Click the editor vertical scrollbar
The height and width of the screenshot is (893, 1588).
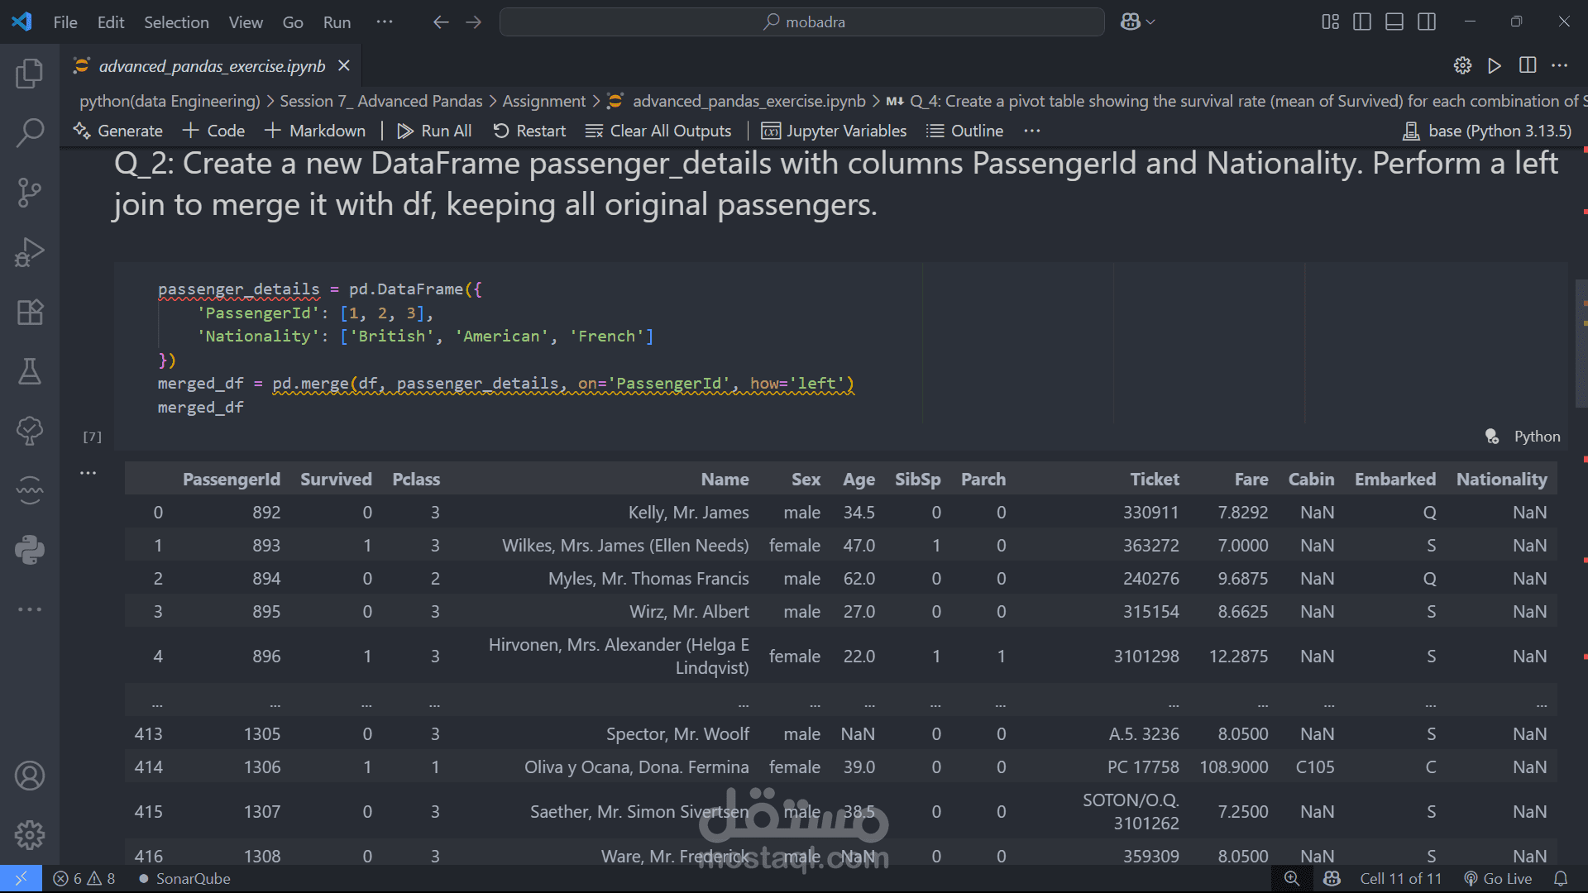[1581, 343]
